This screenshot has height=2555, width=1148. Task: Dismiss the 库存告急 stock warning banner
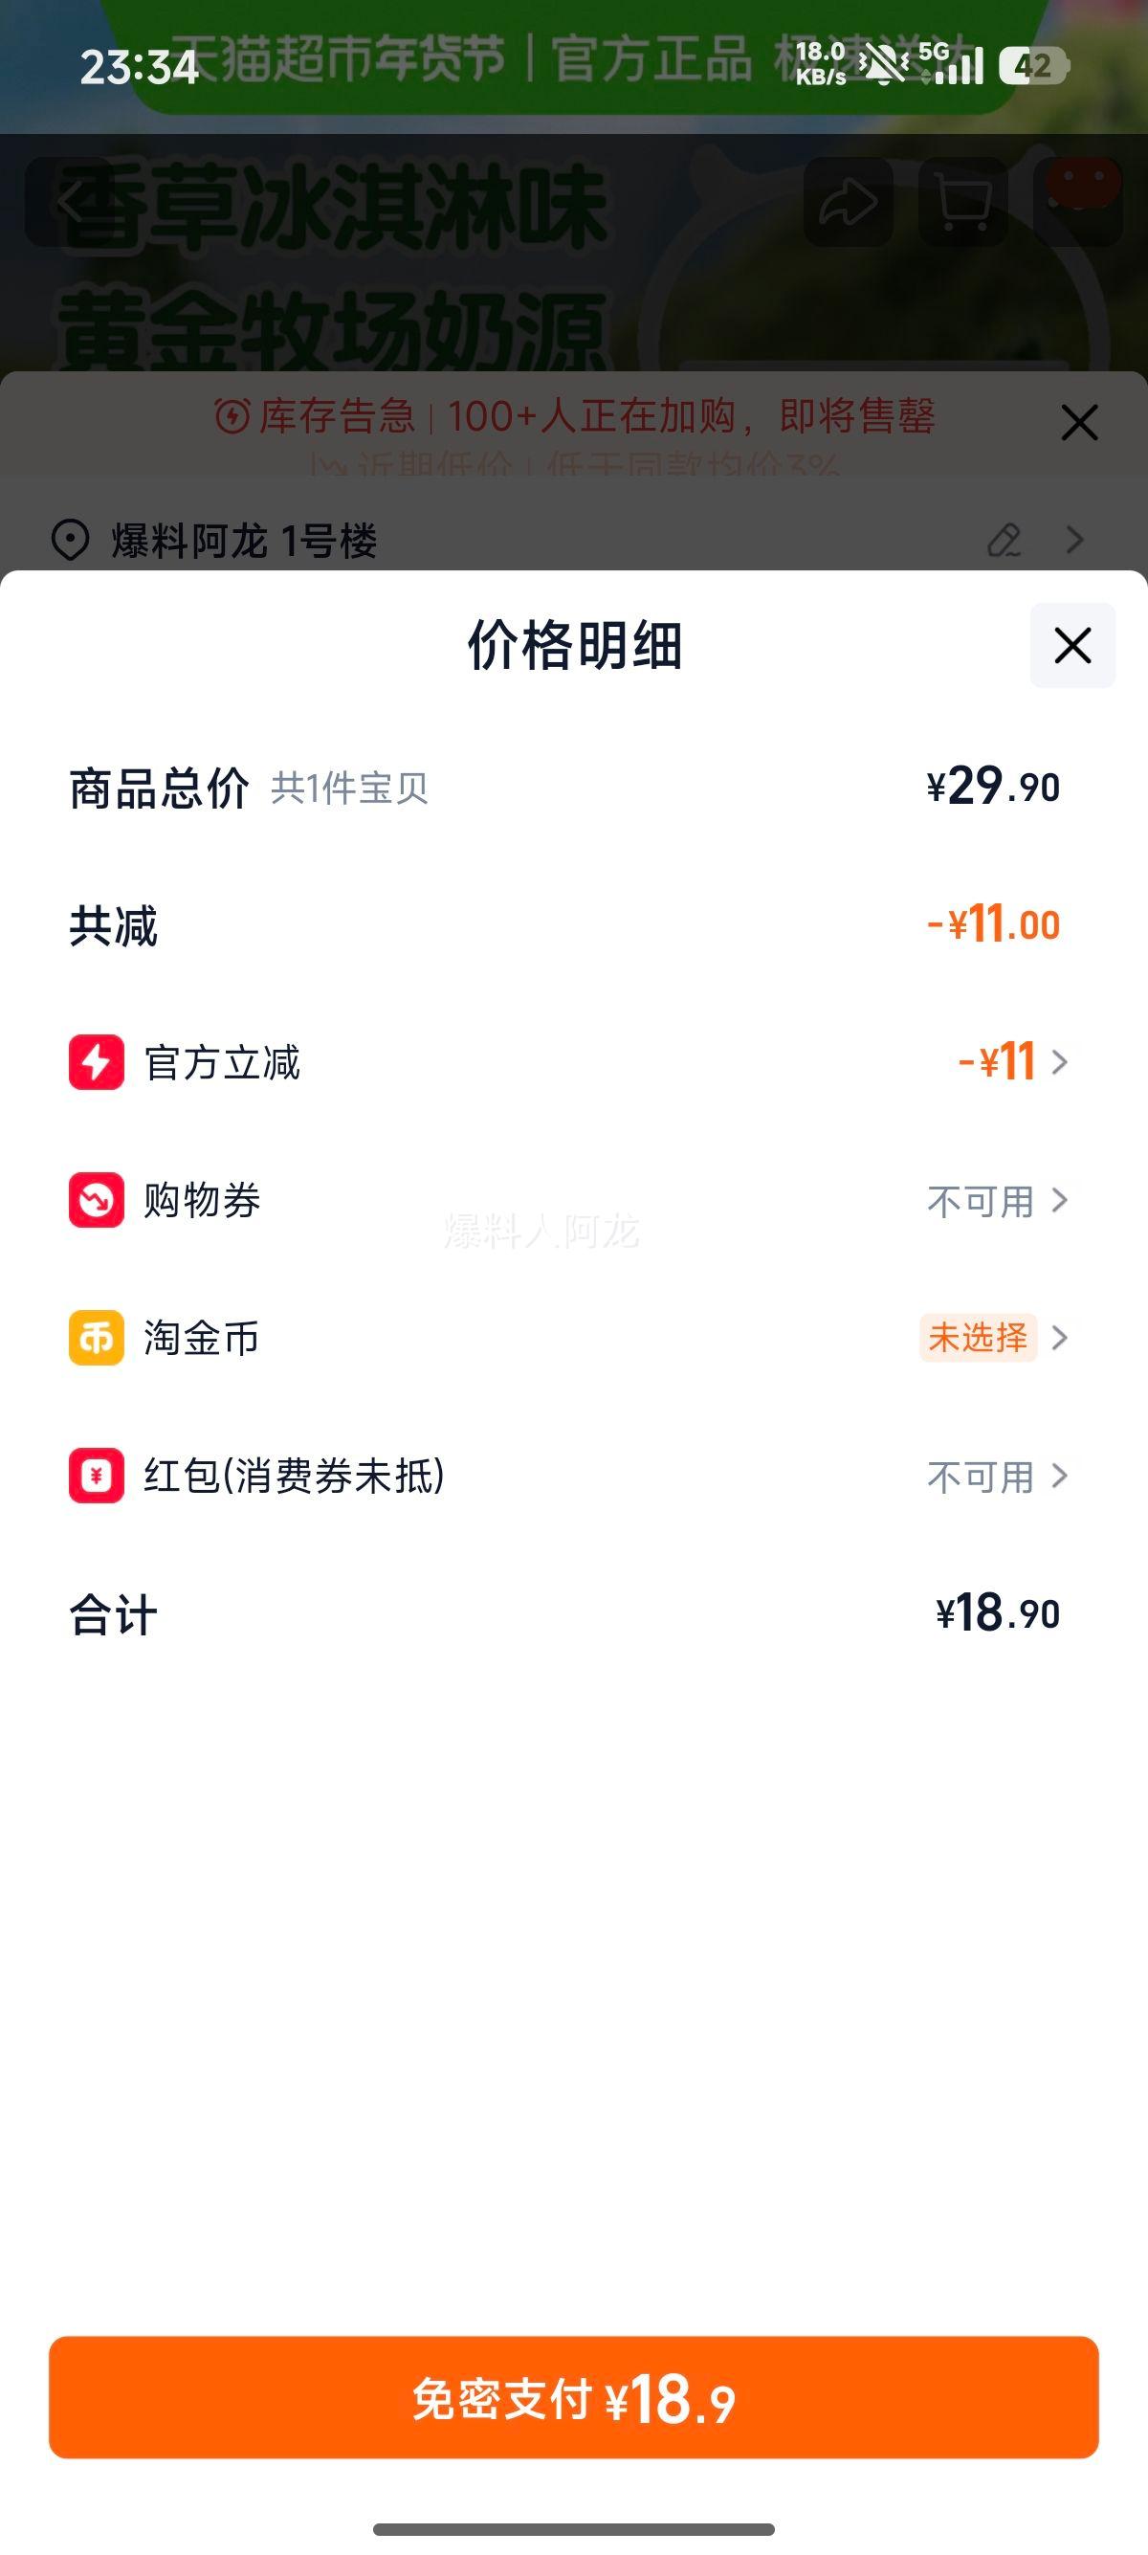1078,423
